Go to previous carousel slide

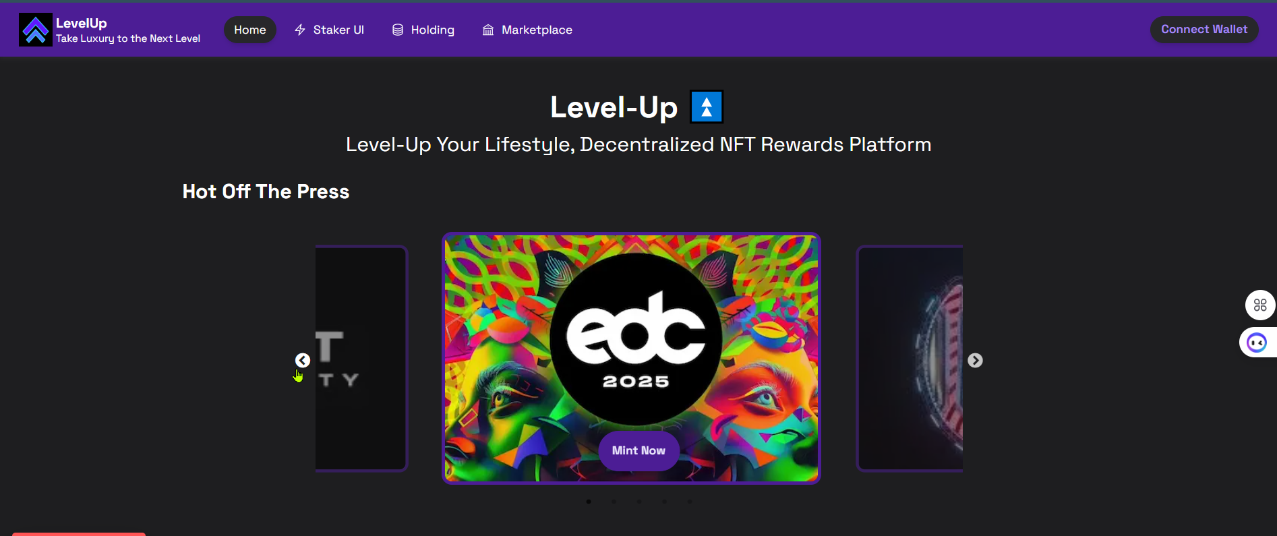pyautogui.click(x=303, y=361)
